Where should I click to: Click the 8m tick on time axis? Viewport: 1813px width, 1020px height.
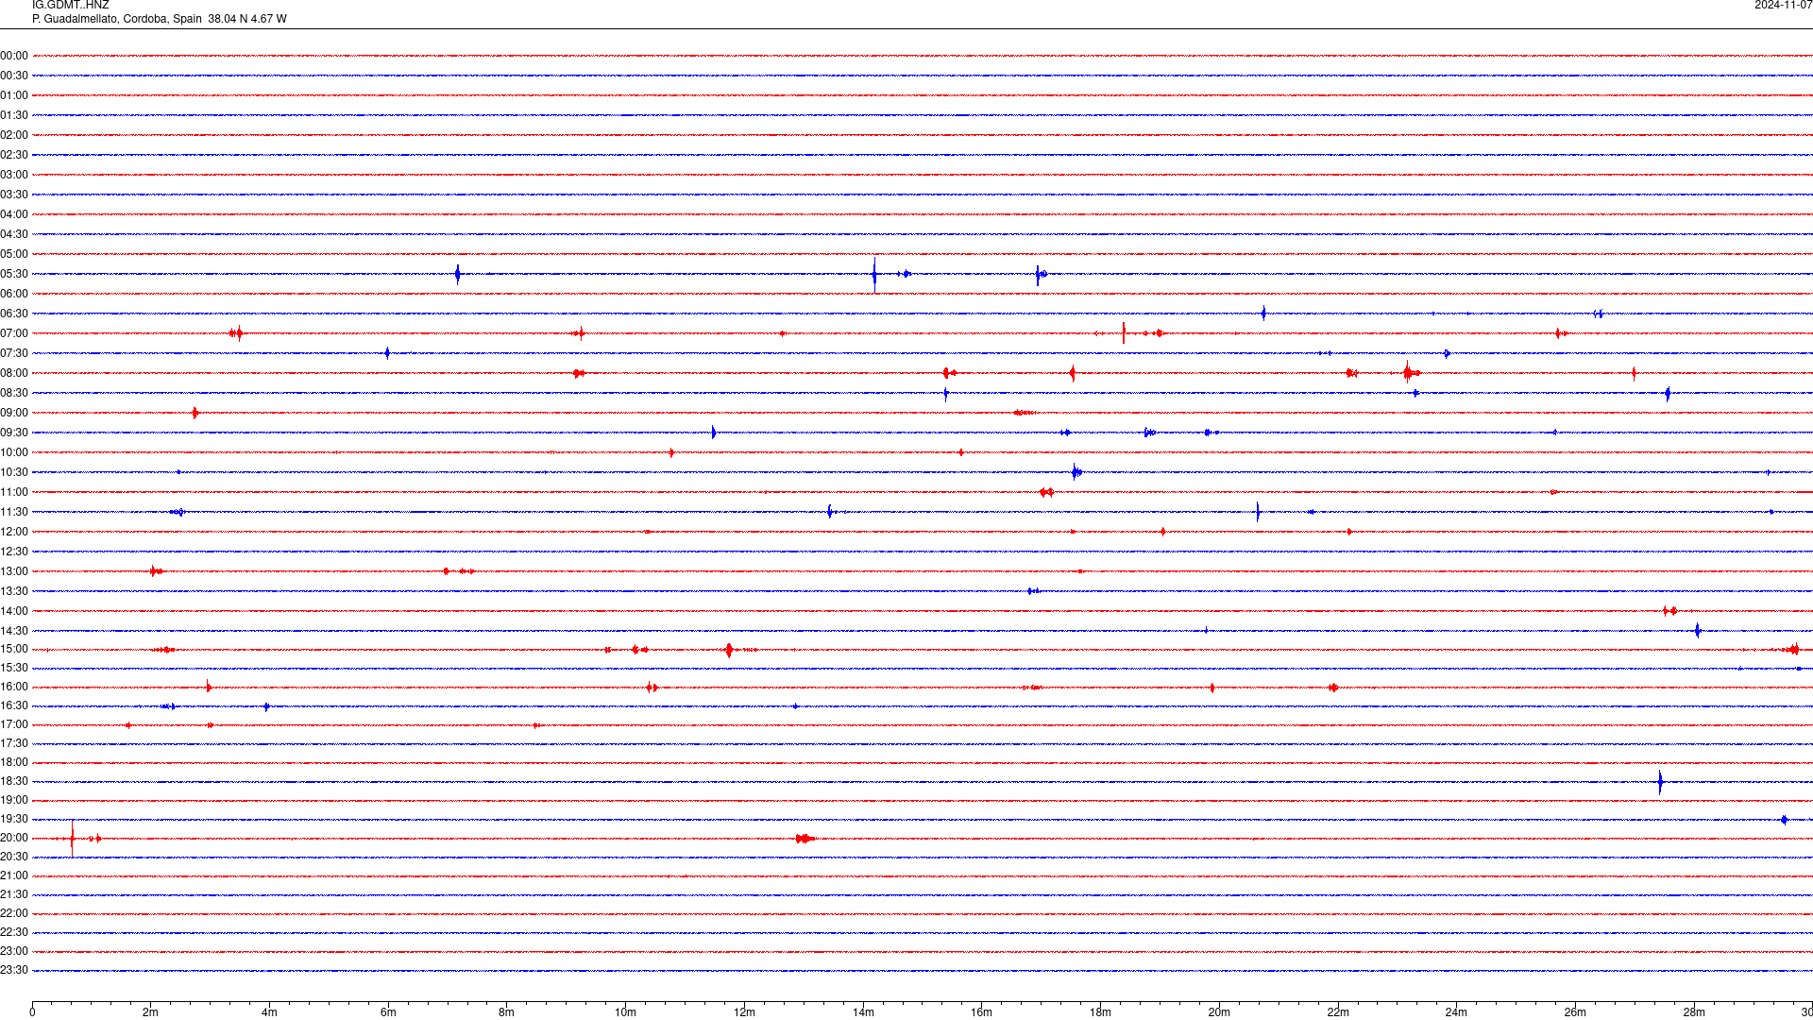click(x=507, y=1012)
